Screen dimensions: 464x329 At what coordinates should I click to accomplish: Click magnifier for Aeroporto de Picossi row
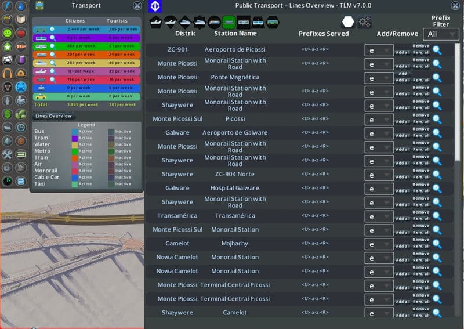[437, 50]
